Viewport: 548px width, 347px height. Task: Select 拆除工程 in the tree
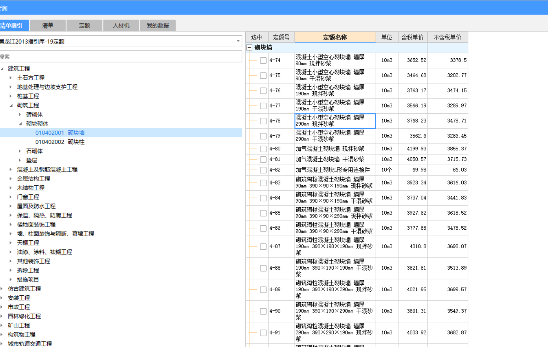pos(28,270)
